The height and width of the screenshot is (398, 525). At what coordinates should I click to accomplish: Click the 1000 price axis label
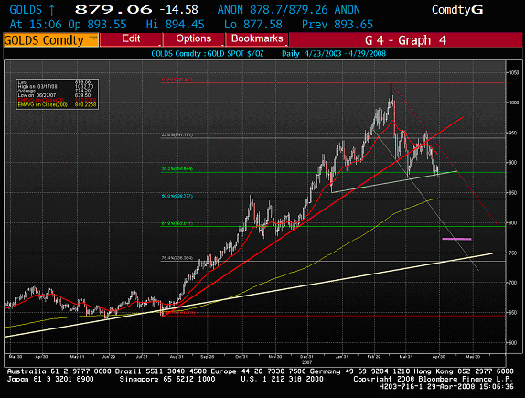(514, 102)
